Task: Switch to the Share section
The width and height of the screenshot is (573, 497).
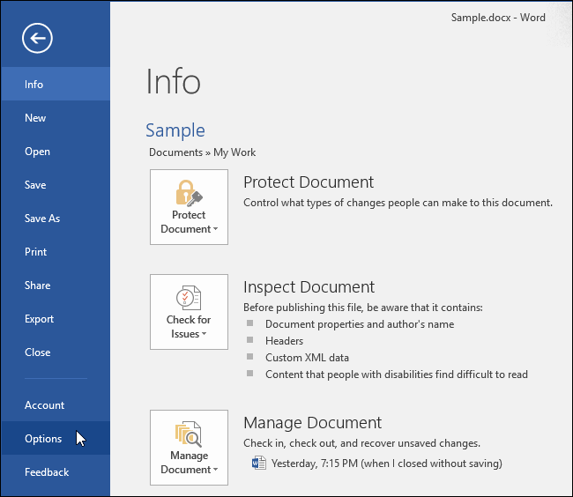Action: pyautogui.click(x=37, y=286)
